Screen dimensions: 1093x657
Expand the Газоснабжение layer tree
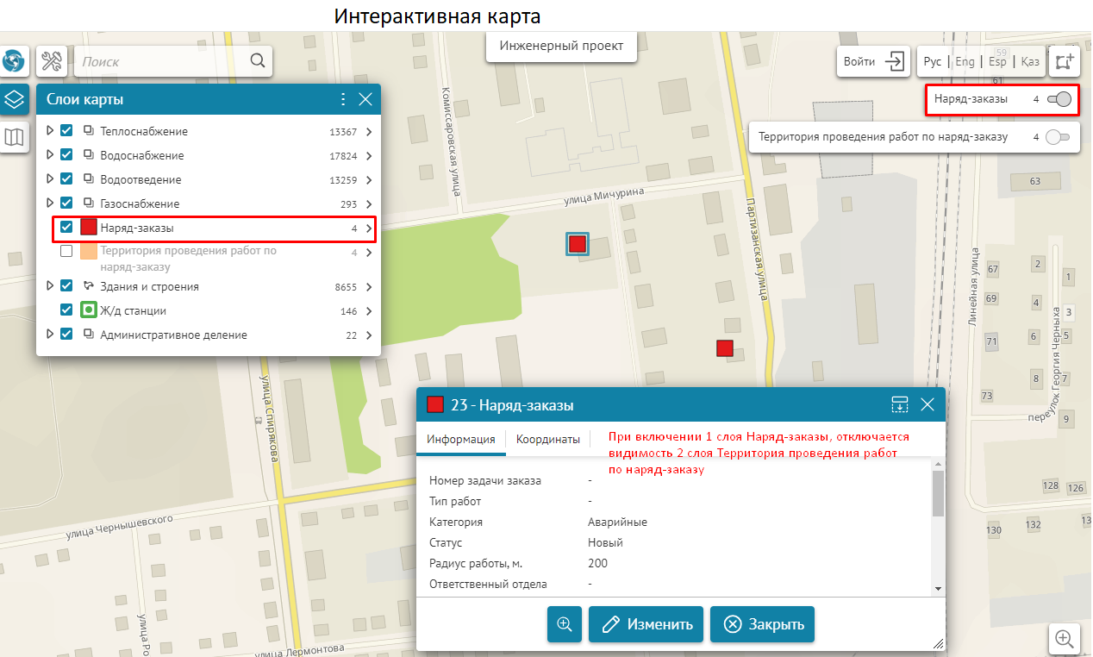pos(50,203)
